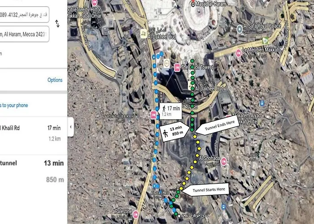Open route Options link

pos(55,80)
